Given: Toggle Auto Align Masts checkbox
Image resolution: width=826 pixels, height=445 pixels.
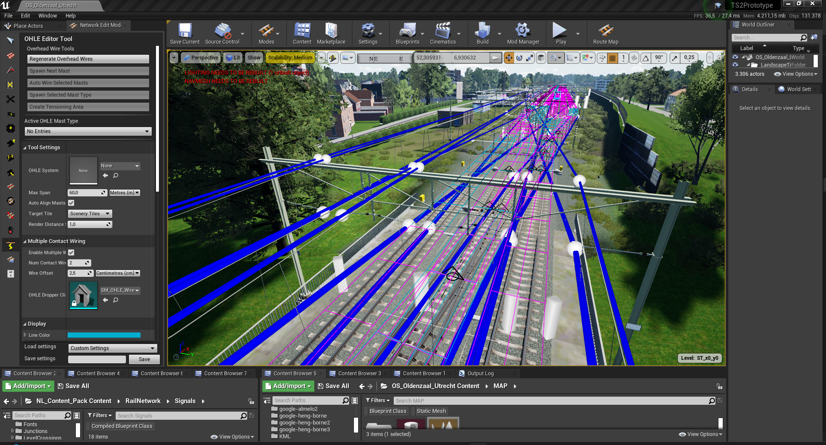Looking at the screenshot, I should click(x=71, y=203).
